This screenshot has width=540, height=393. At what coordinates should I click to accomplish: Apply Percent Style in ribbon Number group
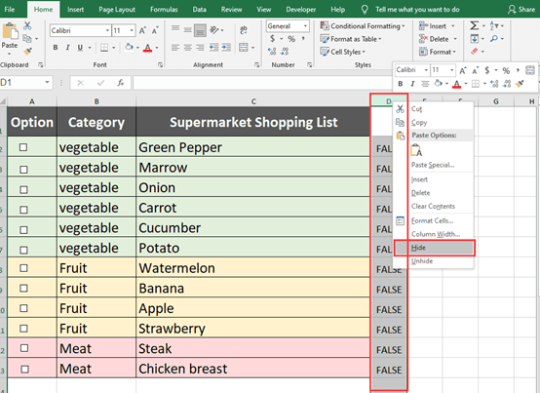pyautogui.click(x=291, y=39)
